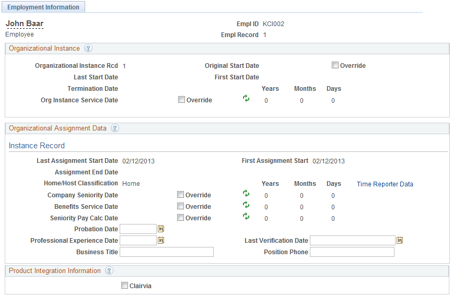
Task: Open calendar for Last Verification Date
Action: 400,240
